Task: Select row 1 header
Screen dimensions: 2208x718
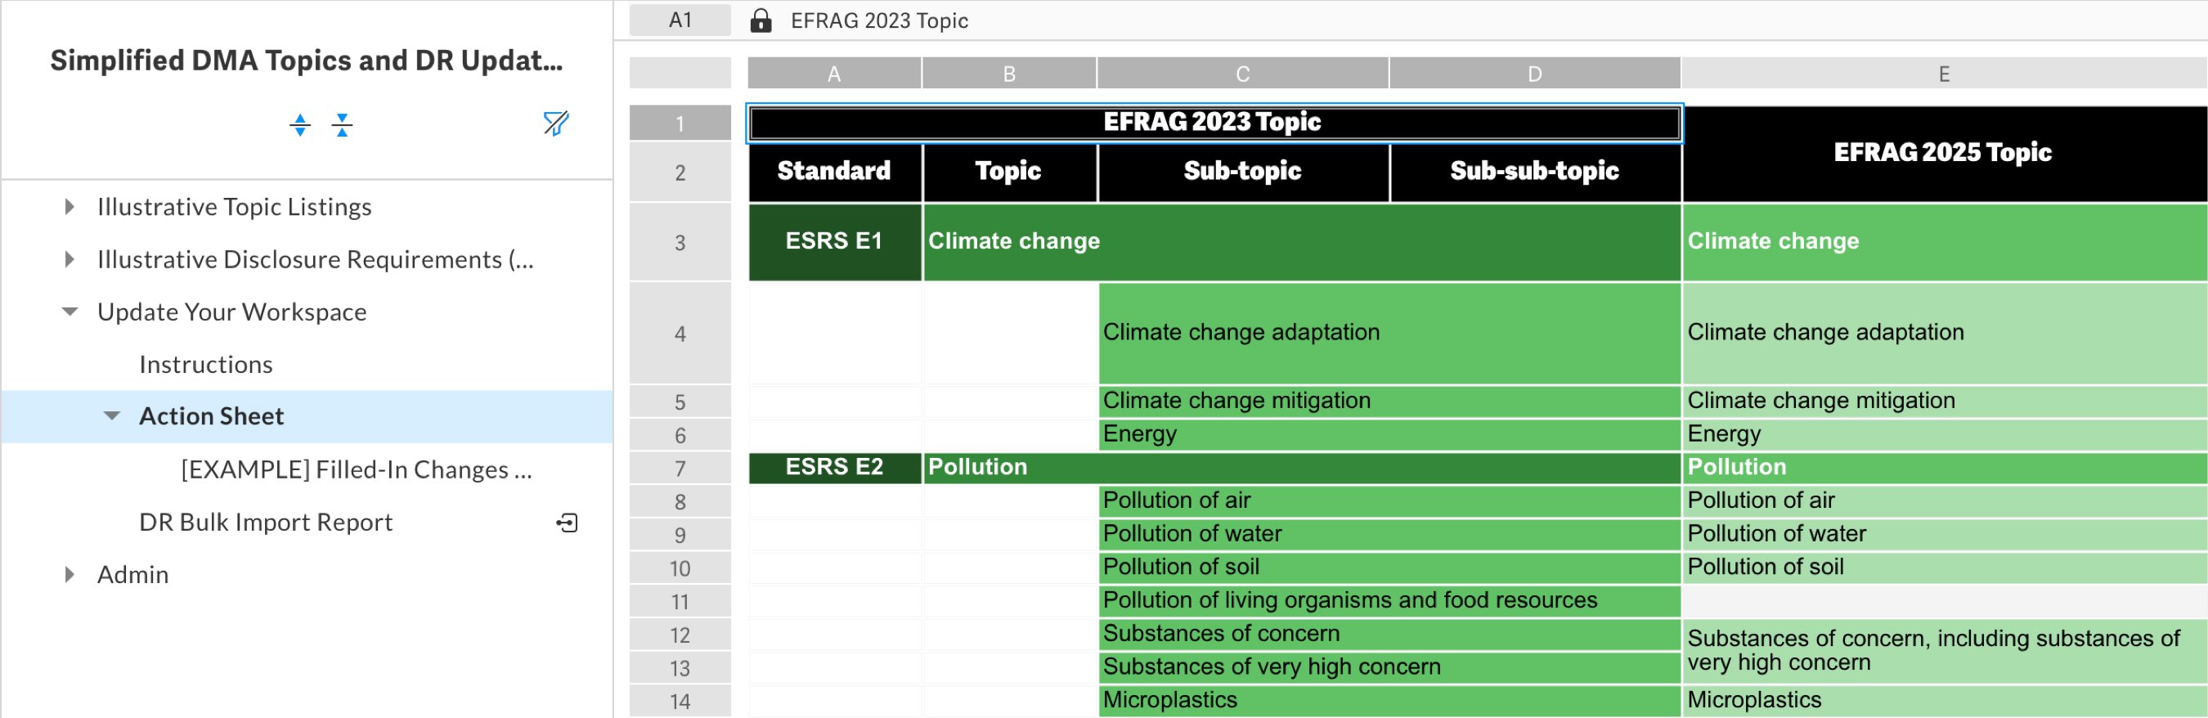Action: point(680,123)
